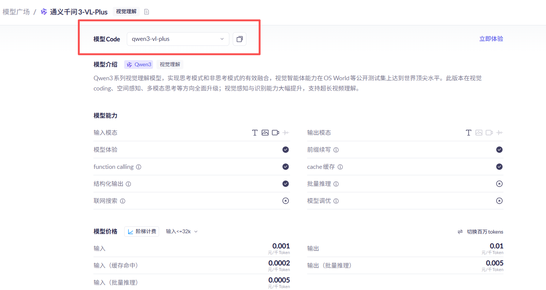Click the video modality icon under 输入模态

[x=276, y=133]
